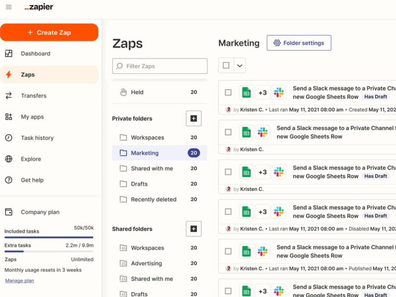Click the Task history clock icon

pyautogui.click(x=9, y=138)
